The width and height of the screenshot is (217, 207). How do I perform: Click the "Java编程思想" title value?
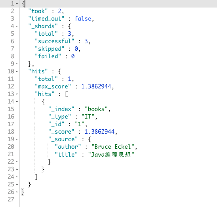[111, 154]
